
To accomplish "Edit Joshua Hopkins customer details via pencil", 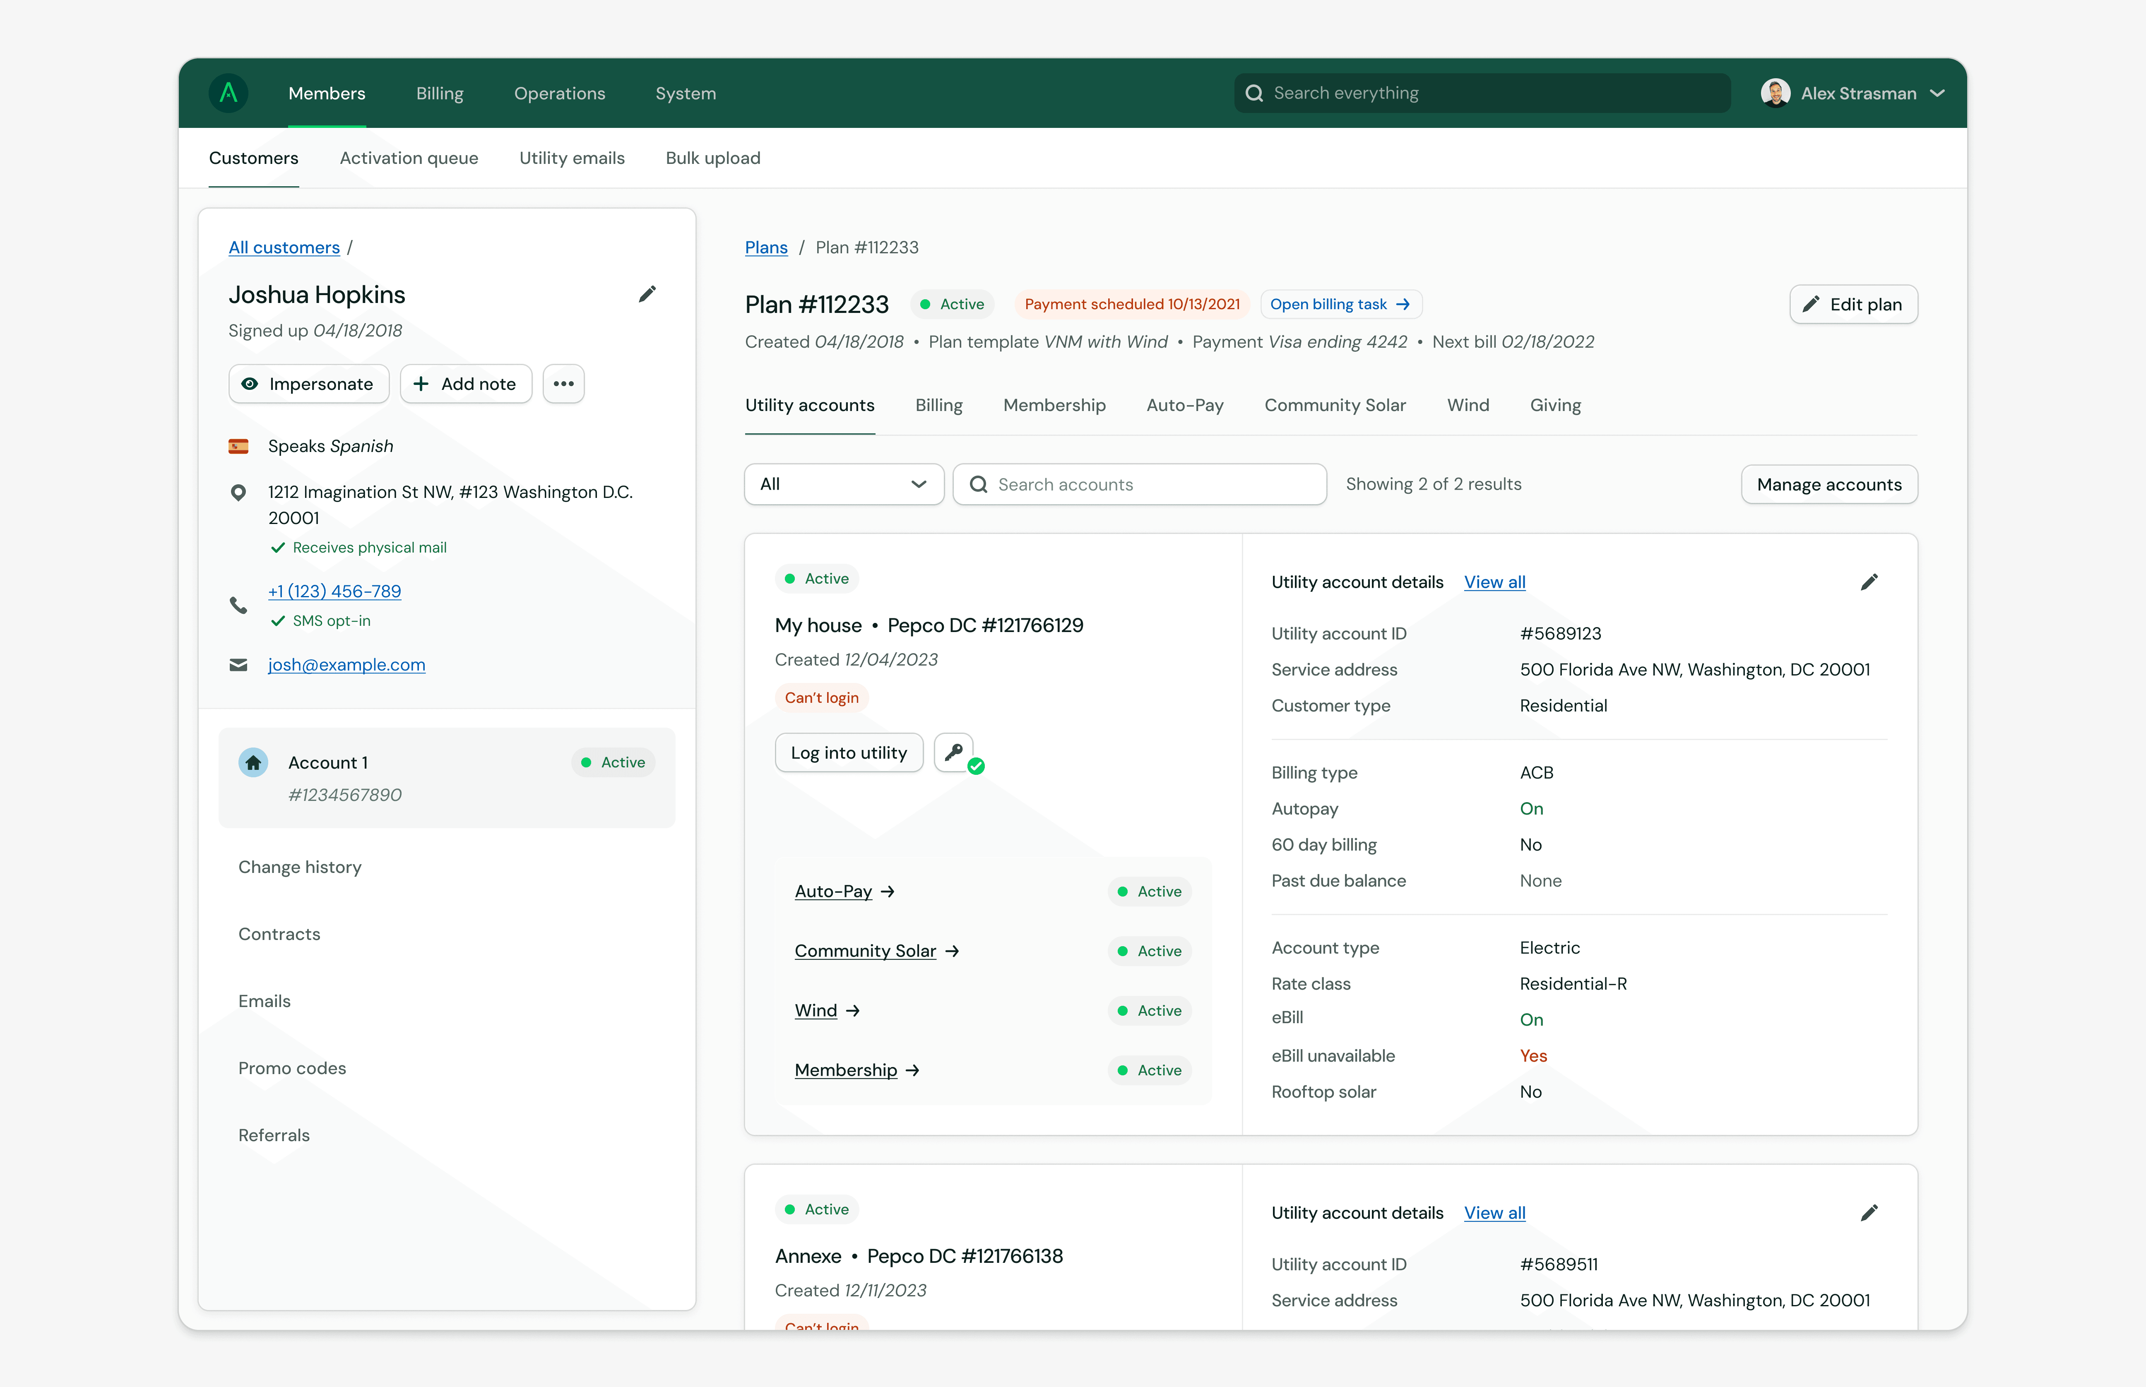I will click(x=647, y=295).
